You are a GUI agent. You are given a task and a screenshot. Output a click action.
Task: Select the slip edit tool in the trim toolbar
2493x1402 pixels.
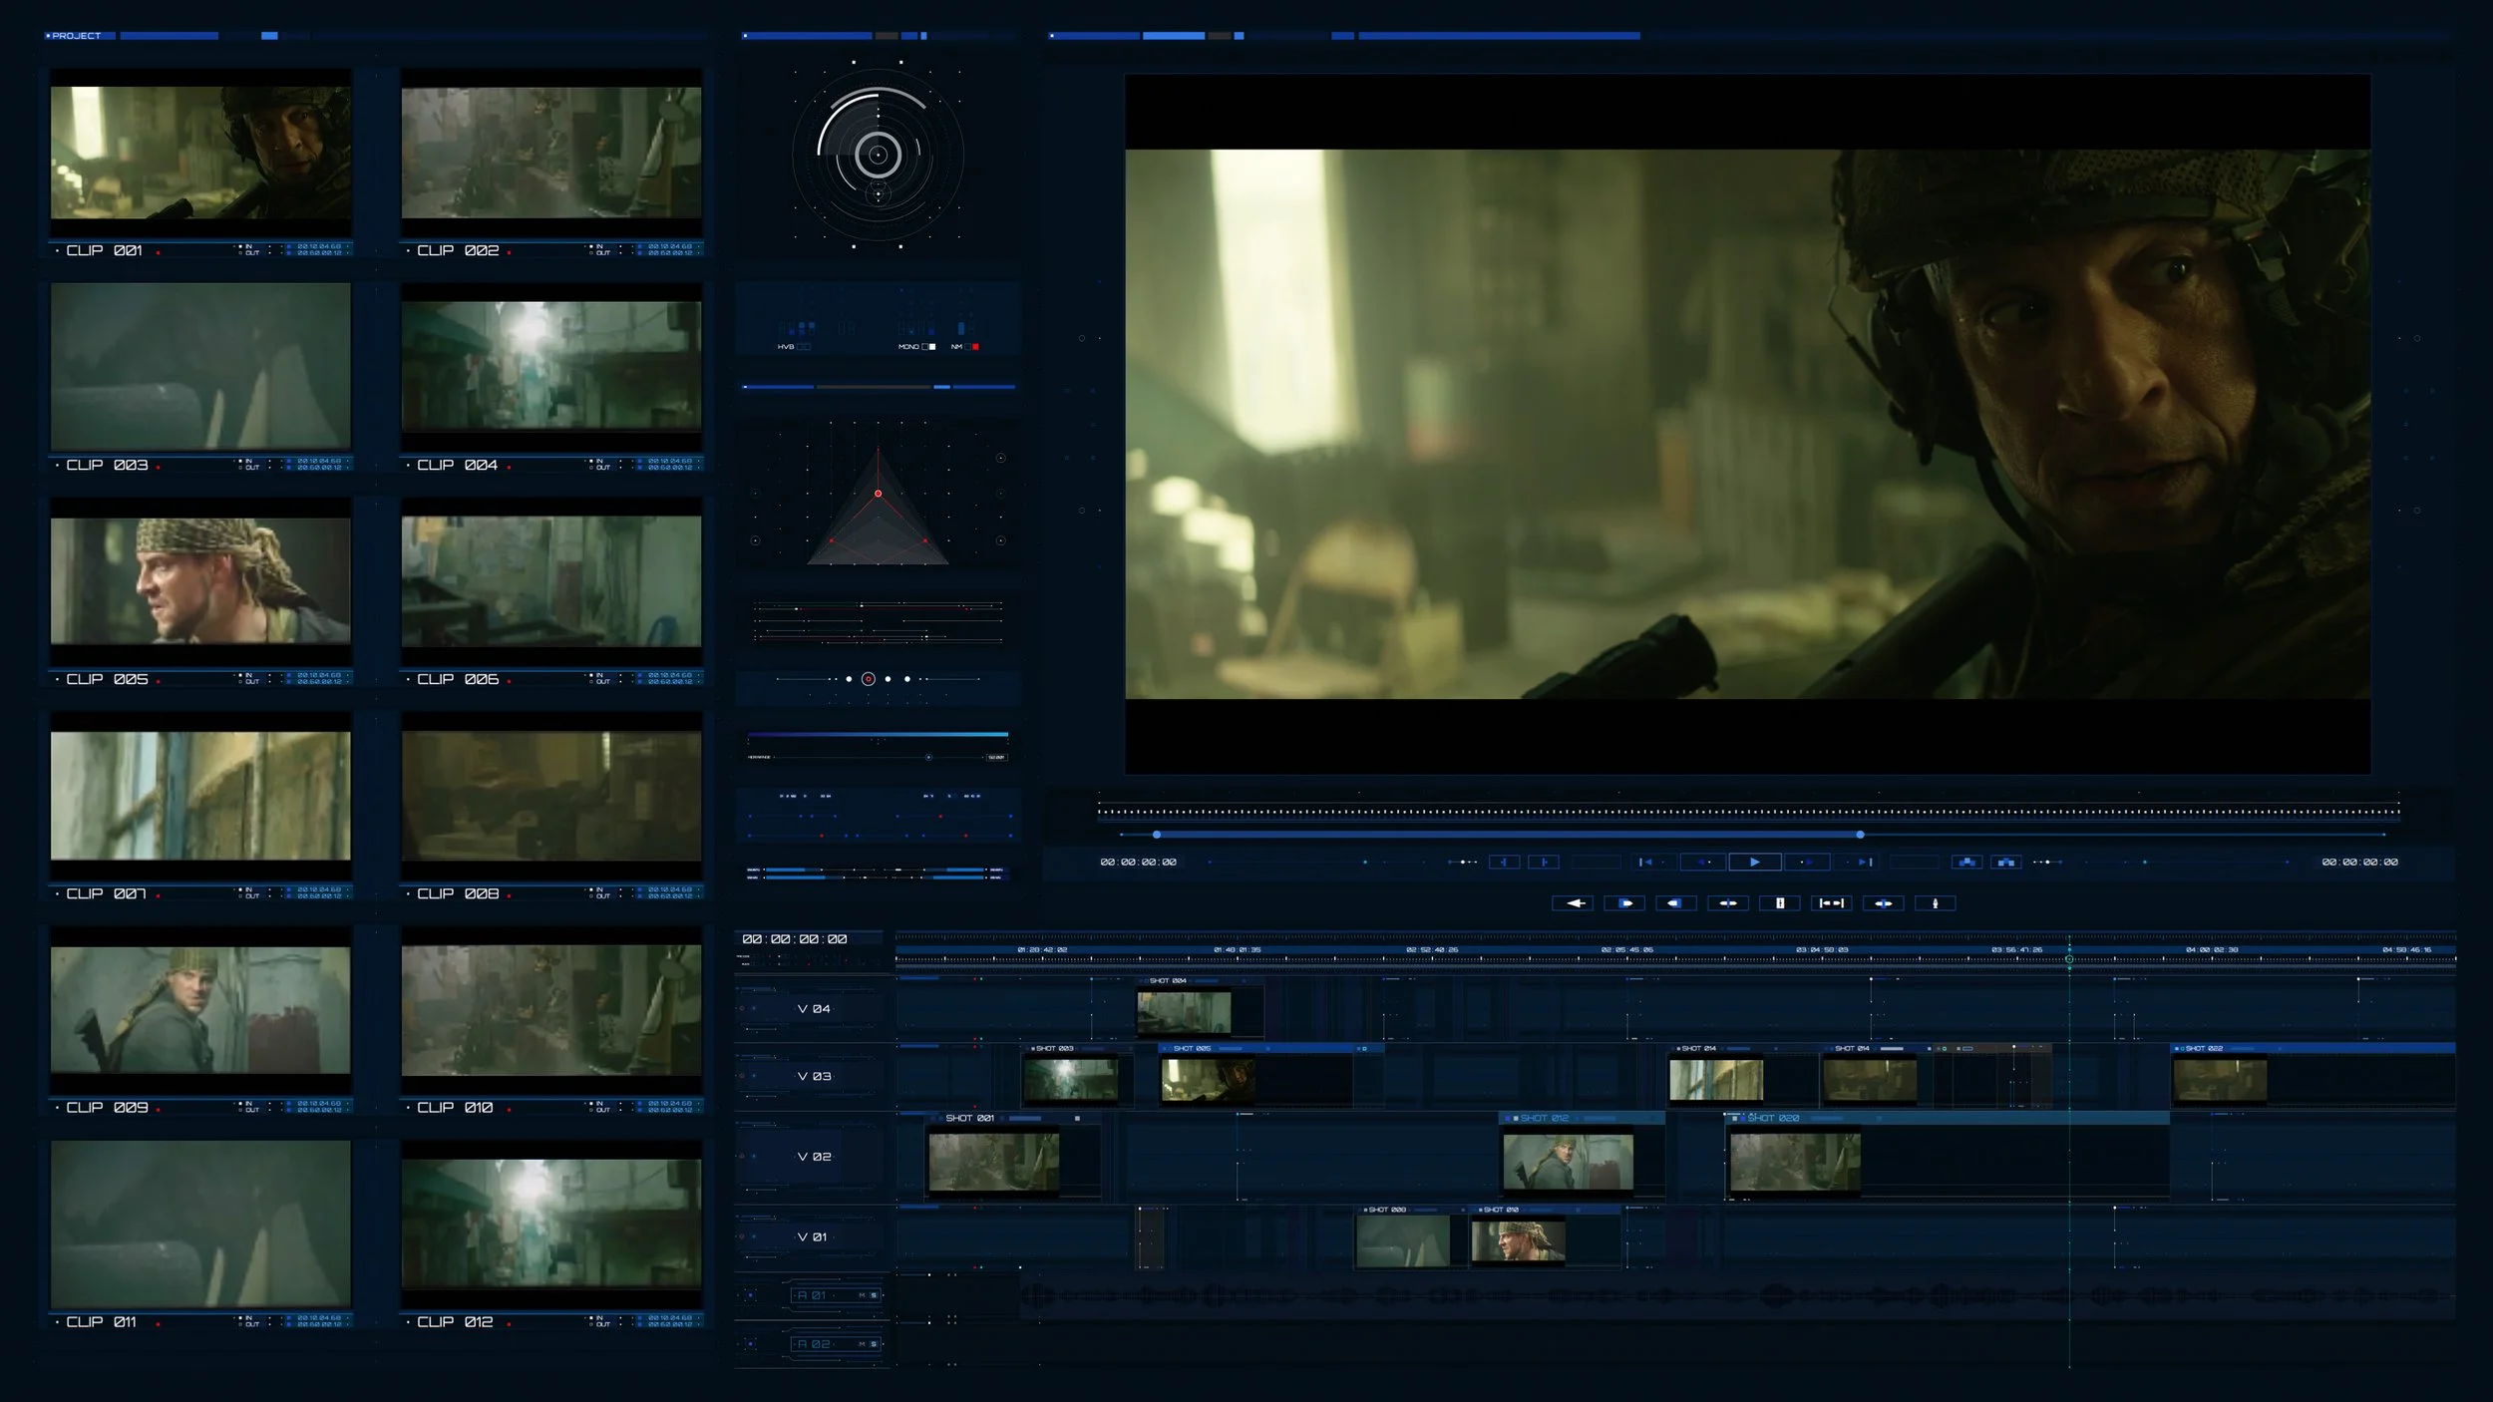(x=1885, y=902)
